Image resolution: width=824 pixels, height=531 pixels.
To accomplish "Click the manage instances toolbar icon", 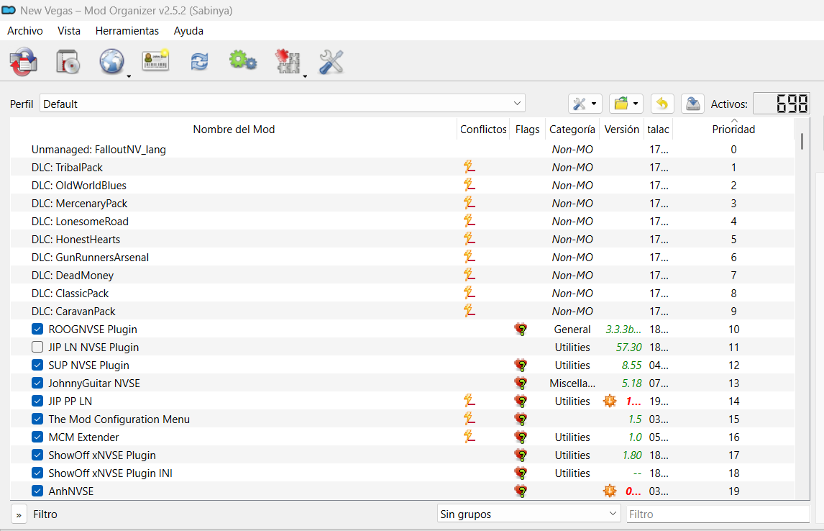I will tap(24, 63).
